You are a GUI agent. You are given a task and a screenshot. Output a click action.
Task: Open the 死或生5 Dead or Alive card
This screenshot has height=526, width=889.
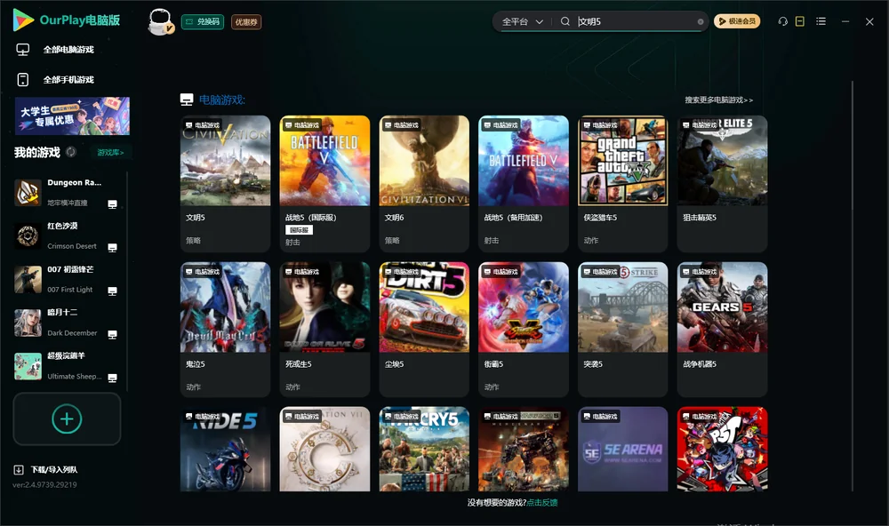[x=324, y=330]
